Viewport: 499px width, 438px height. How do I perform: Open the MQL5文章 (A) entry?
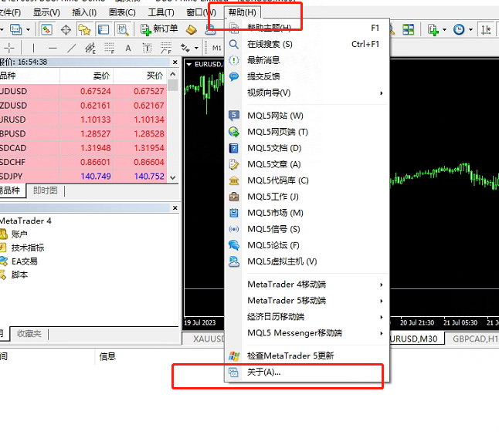[307, 164]
